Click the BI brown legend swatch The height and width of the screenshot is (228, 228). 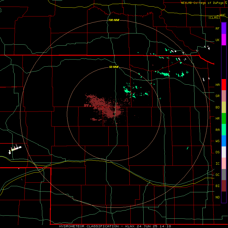click(x=224, y=186)
